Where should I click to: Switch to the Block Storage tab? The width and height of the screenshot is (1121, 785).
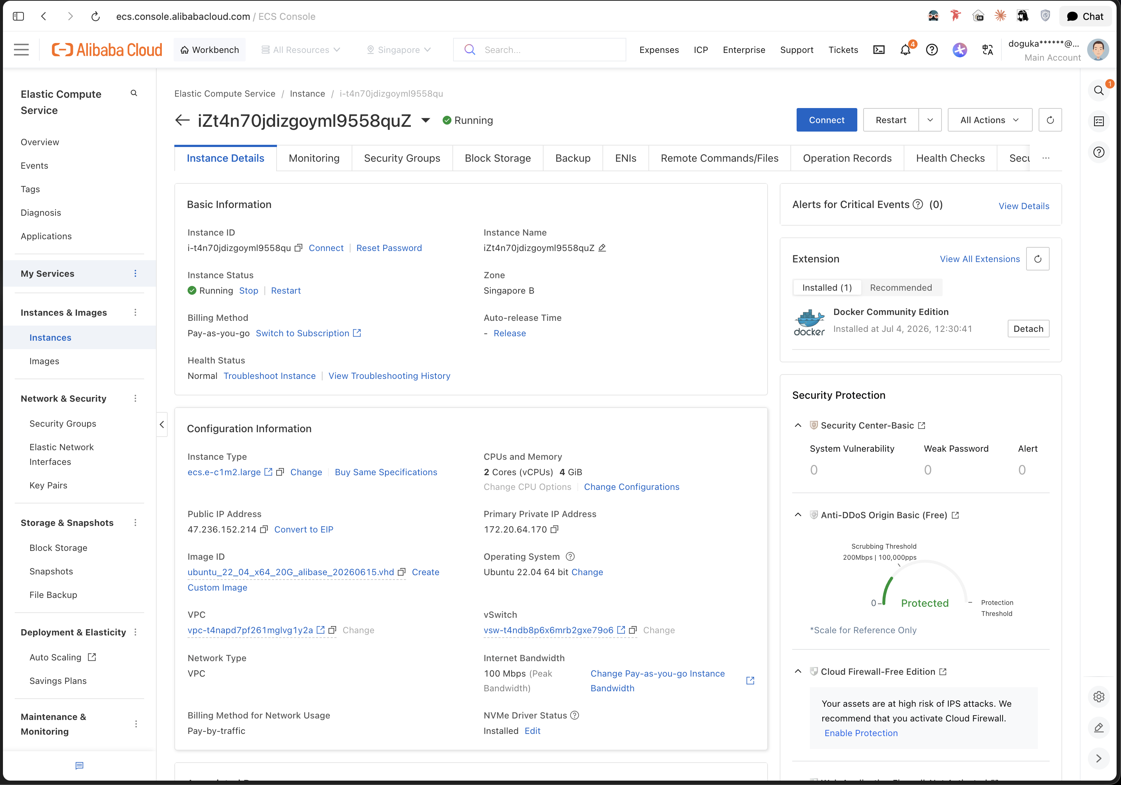[x=498, y=158]
